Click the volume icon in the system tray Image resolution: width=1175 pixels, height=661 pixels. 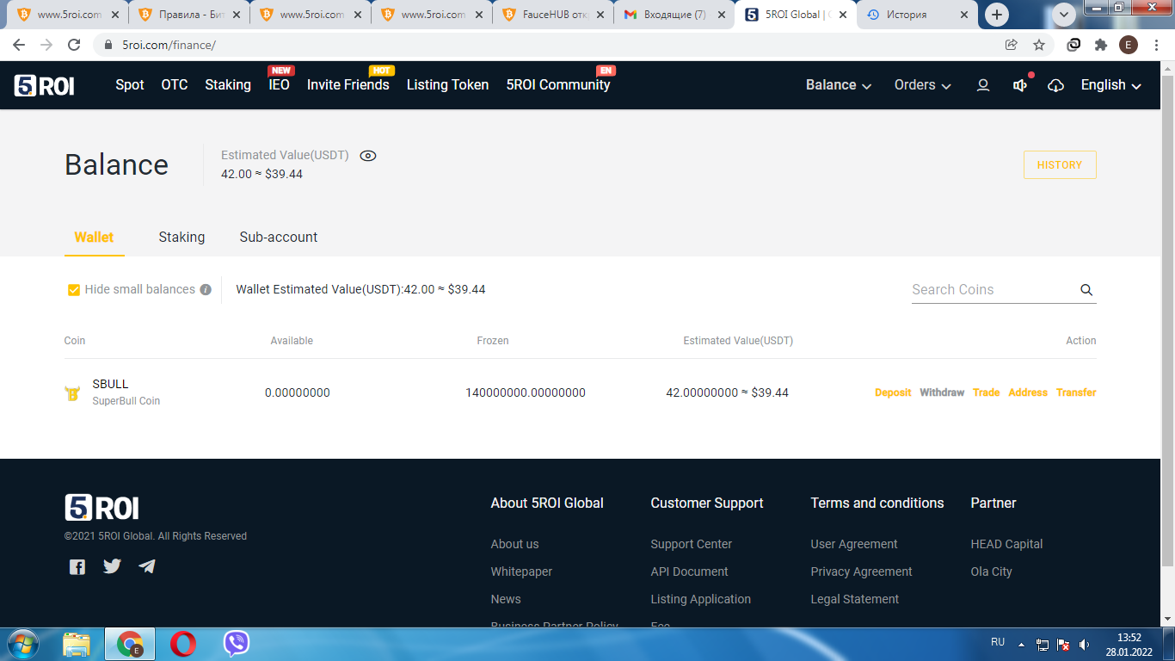click(x=1085, y=645)
